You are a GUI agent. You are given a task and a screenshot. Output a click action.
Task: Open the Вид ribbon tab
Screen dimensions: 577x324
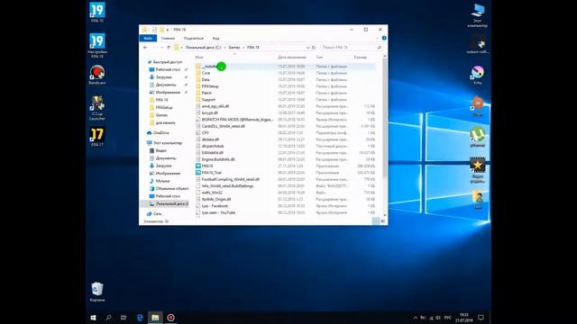[x=215, y=38]
